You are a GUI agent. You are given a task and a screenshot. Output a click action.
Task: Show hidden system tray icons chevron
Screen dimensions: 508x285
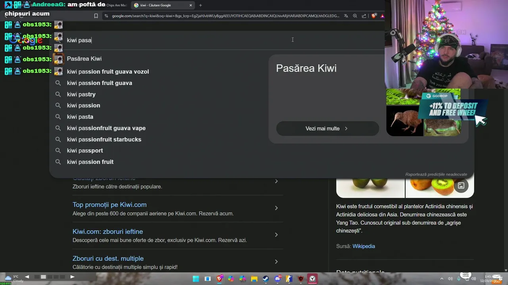click(442, 279)
